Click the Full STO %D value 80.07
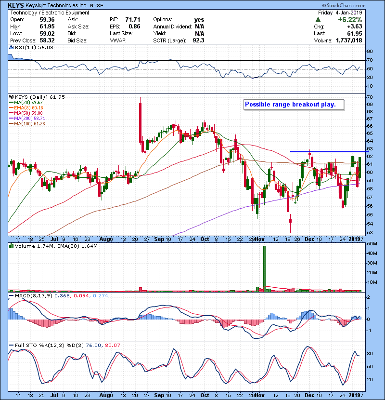The image size is (385, 400). (112, 346)
